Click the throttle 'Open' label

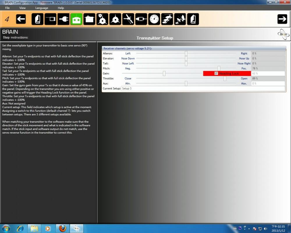(244, 78)
